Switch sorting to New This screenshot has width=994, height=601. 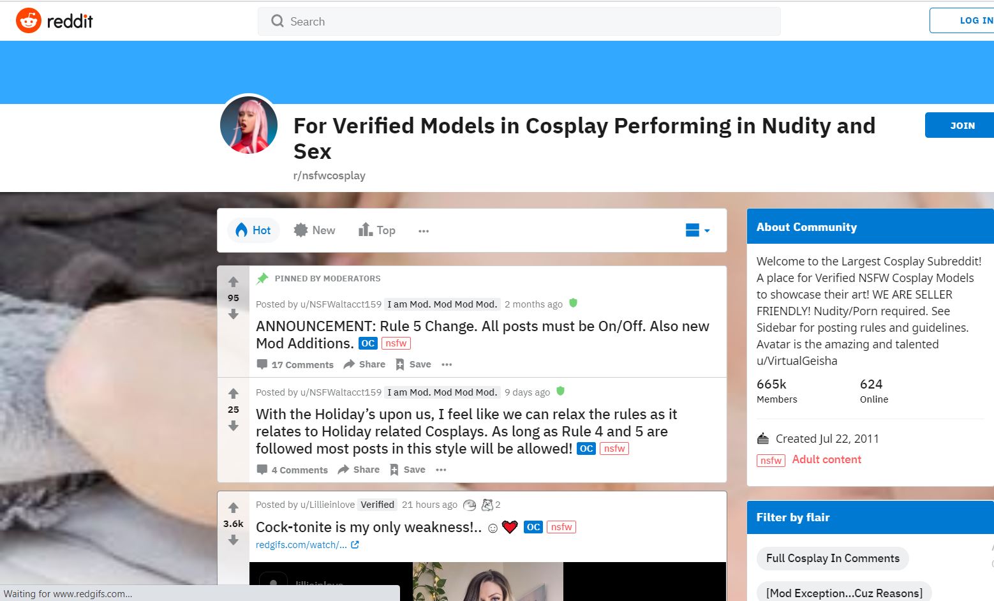[315, 230]
